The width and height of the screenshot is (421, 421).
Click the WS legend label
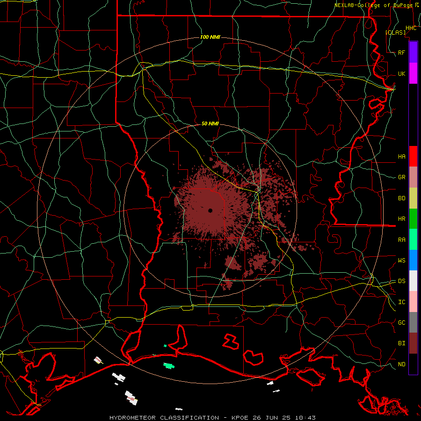402,261
